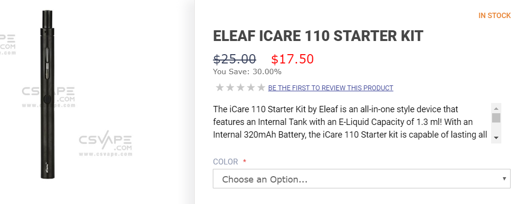This screenshot has height=204, width=515.
Task: Click the description scrollbar thumb
Action: pyautogui.click(x=496, y=118)
